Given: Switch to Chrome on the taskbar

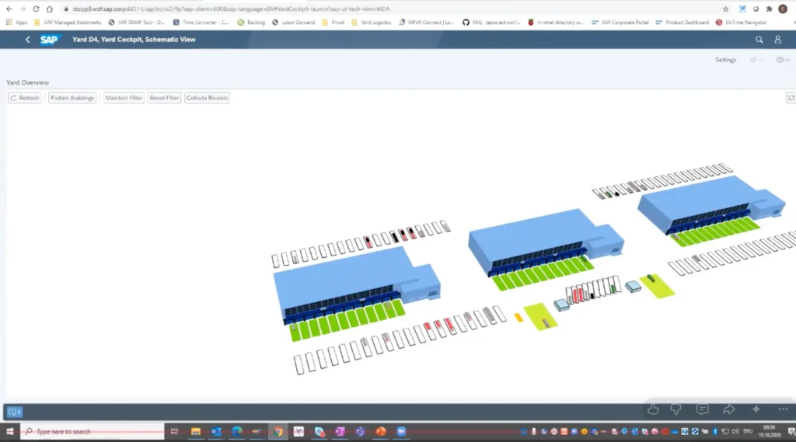Looking at the screenshot, I should 278,432.
